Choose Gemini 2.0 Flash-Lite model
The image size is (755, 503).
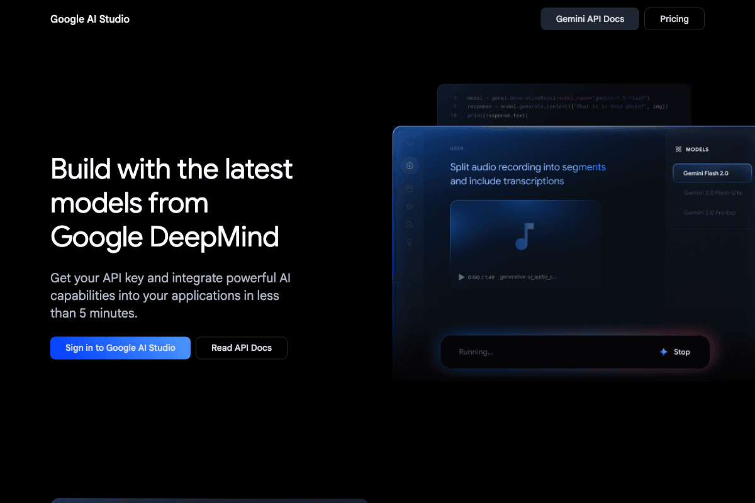[713, 193]
